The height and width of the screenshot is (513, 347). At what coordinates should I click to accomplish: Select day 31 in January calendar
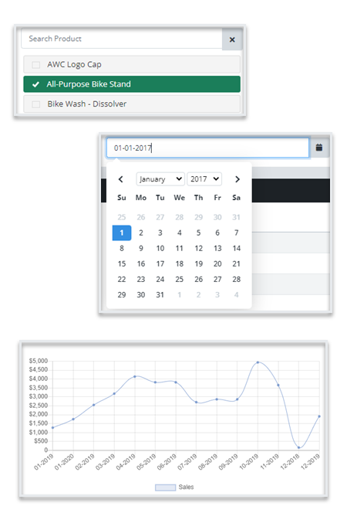(x=160, y=295)
